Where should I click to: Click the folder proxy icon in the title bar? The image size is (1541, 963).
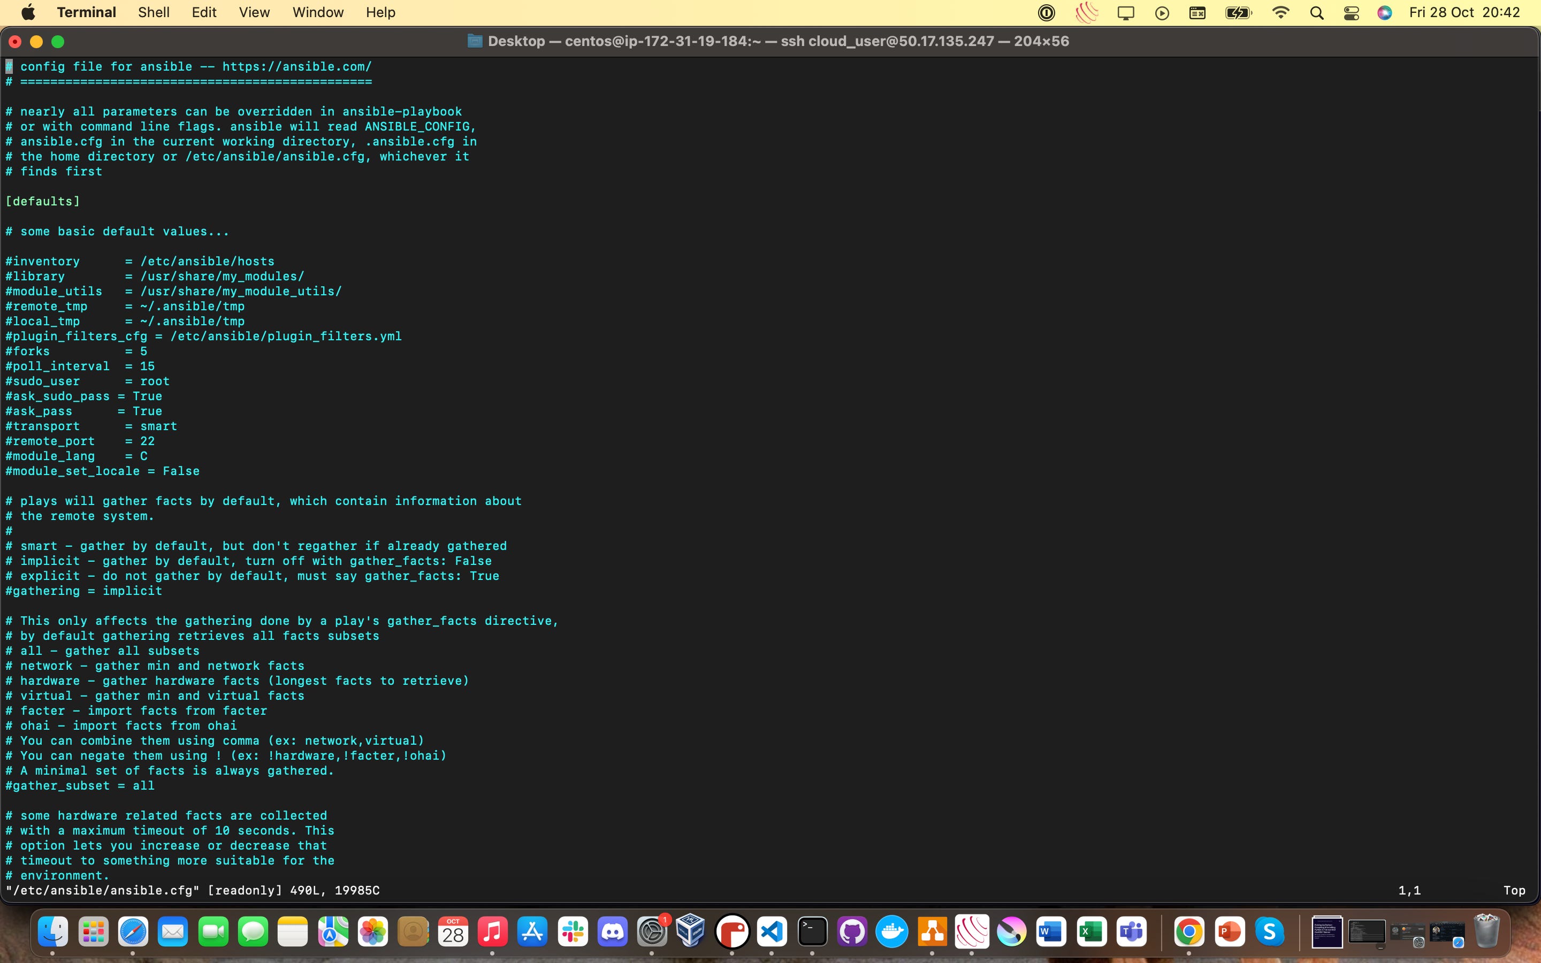coord(475,41)
